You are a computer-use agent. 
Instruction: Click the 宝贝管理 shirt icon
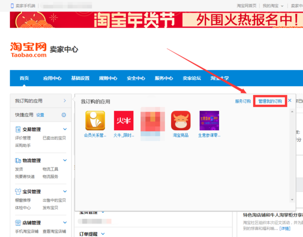tap(18, 191)
